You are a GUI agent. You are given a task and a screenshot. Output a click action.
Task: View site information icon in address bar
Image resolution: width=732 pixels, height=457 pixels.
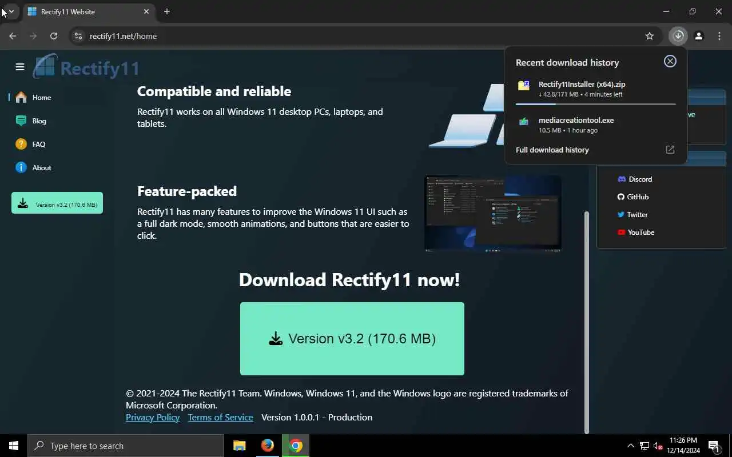tap(78, 36)
